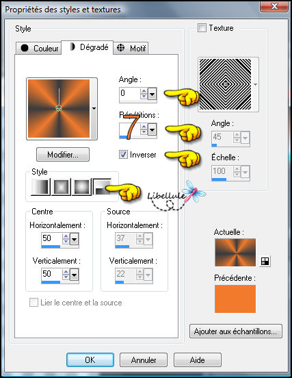292x378 pixels.
Task: Increase Centre Horizontalement with up arrow
Action: coord(66,236)
